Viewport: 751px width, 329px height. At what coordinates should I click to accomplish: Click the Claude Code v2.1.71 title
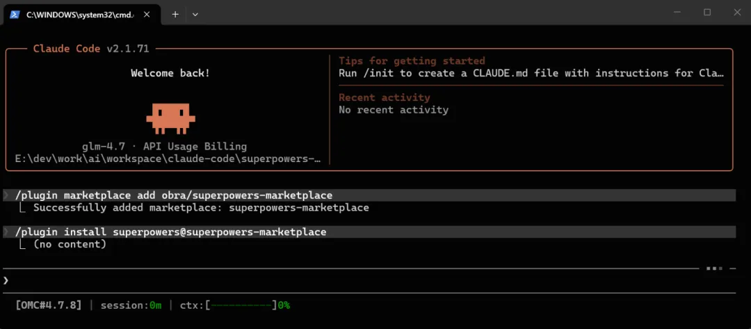pos(91,49)
